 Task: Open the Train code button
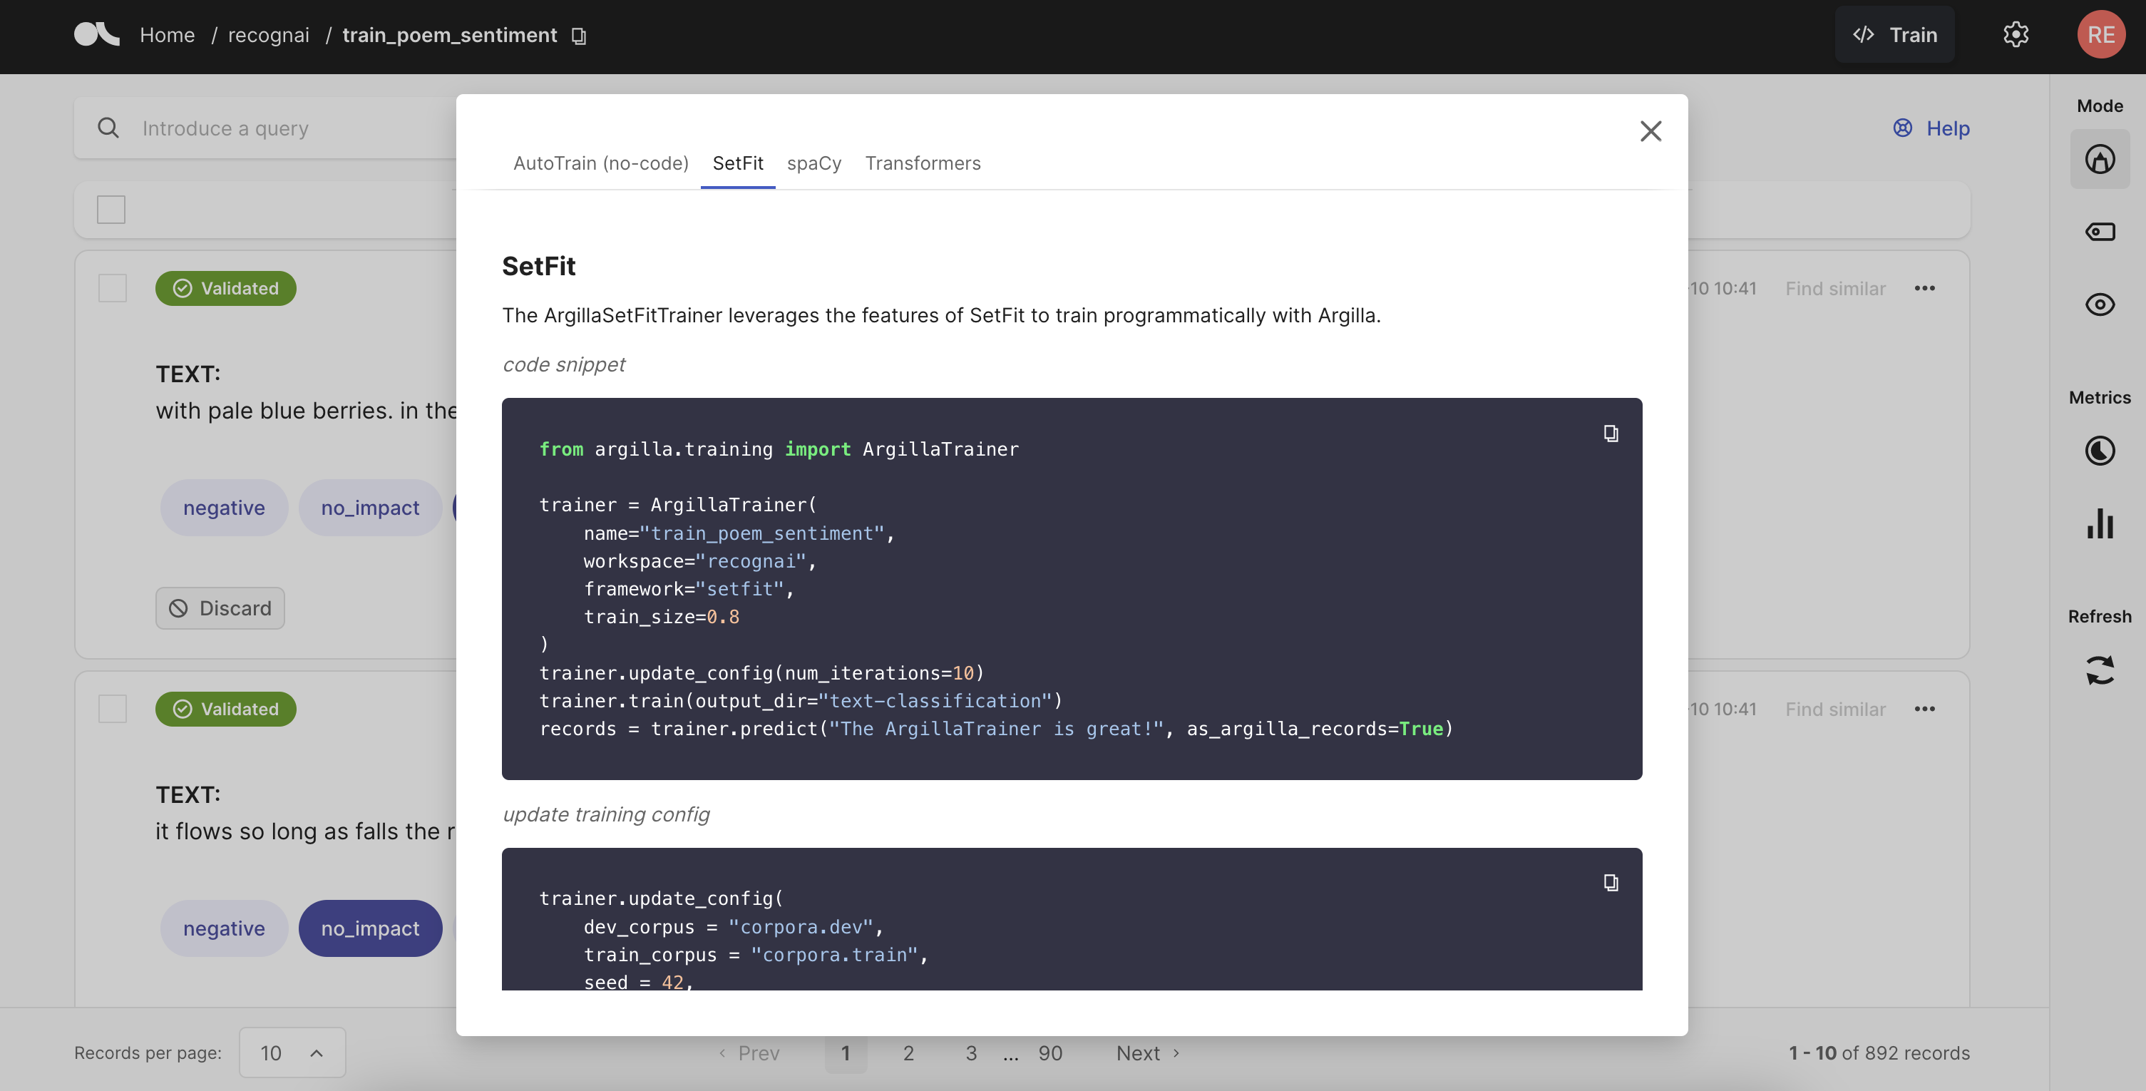click(1894, 34)
